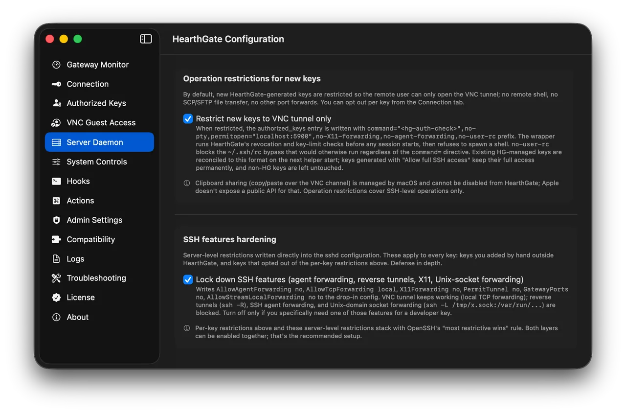
Task: Click the green zoom window button
Action: tap(78, 39)
